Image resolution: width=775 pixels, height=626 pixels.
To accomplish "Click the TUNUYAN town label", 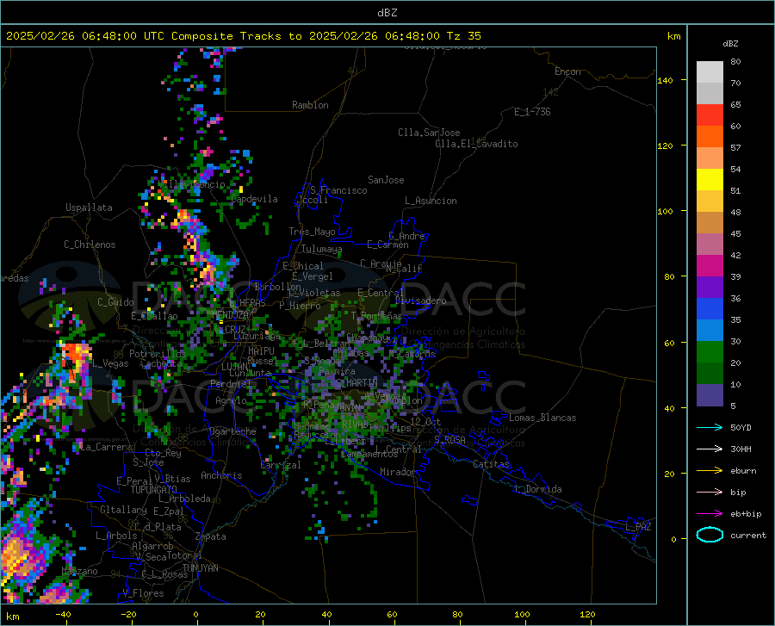I will [x=200, y=567].
